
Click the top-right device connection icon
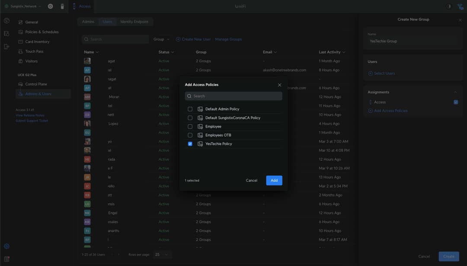461,6
